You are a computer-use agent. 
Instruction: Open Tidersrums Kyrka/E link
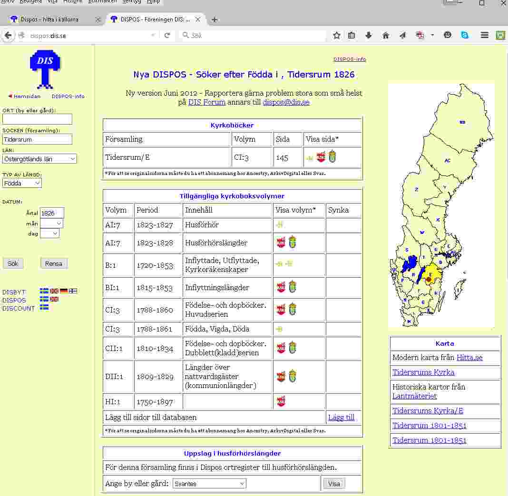pyautogui.click(x=428, y=410)
